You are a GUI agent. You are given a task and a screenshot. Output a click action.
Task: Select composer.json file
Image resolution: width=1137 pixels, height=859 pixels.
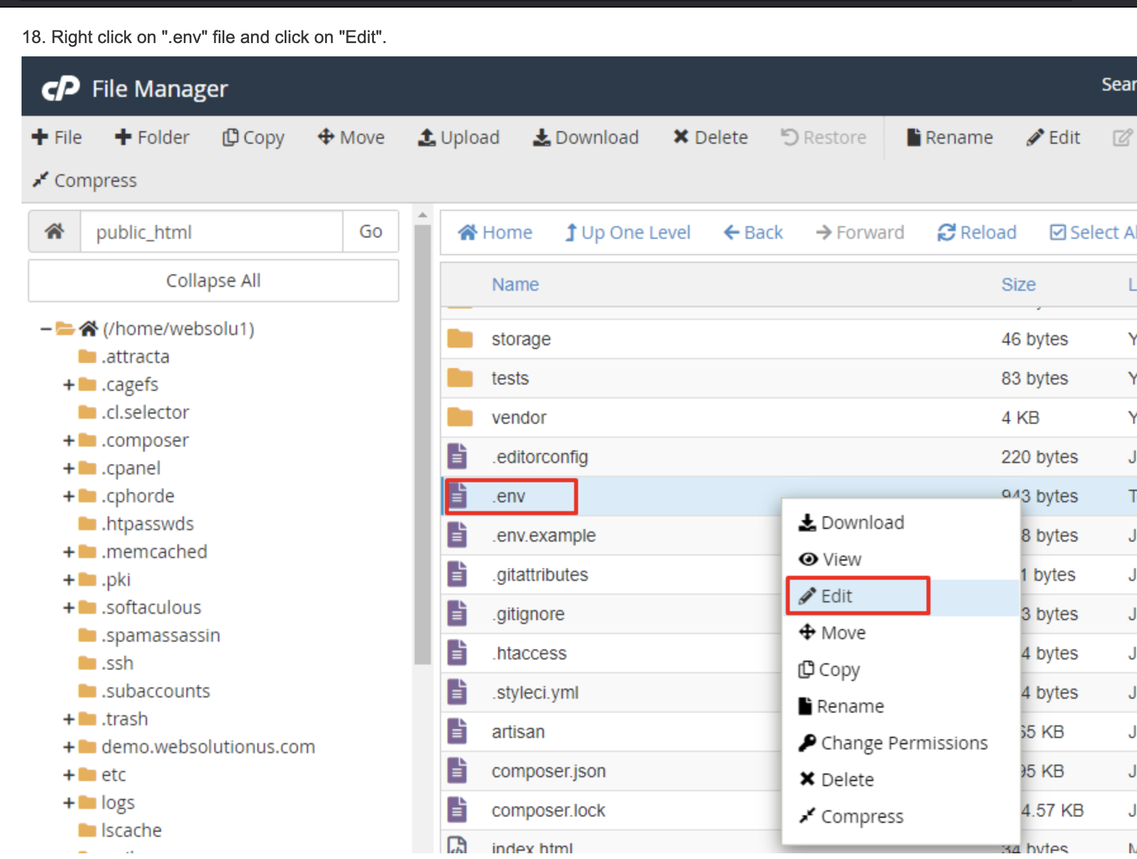(x=549, y=771)
